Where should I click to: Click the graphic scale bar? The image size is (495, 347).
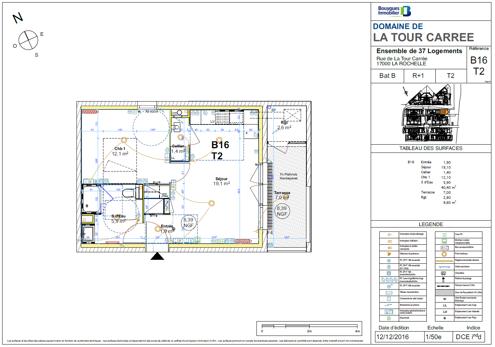point(309,327)
